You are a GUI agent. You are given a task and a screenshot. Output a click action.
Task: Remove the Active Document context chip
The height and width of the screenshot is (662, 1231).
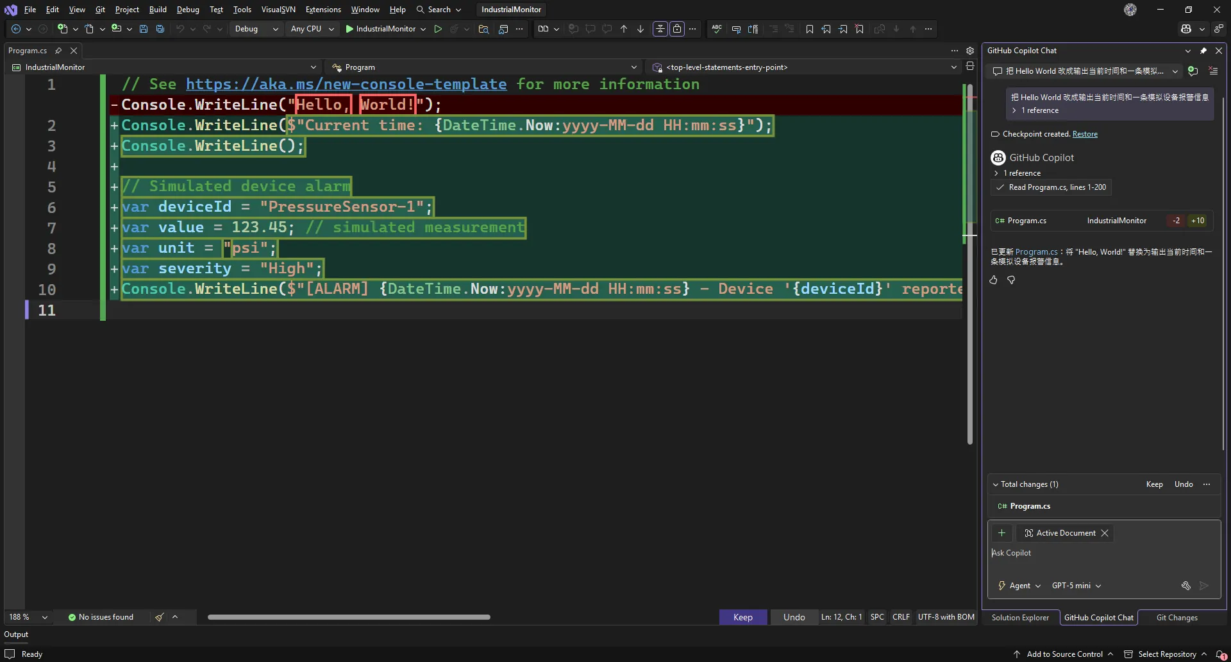pos(1105,533)
